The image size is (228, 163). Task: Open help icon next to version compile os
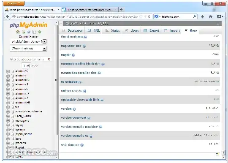(x=91, y=136)
